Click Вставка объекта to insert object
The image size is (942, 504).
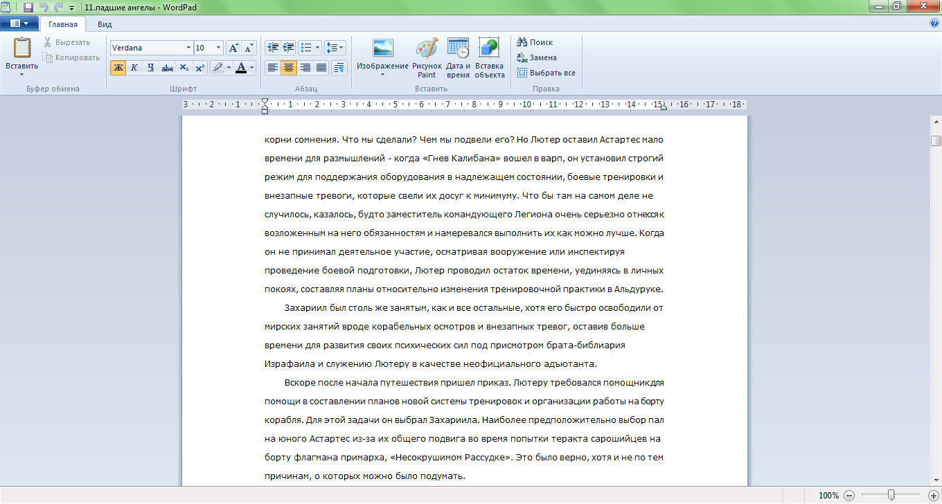(x=489, y=58)
